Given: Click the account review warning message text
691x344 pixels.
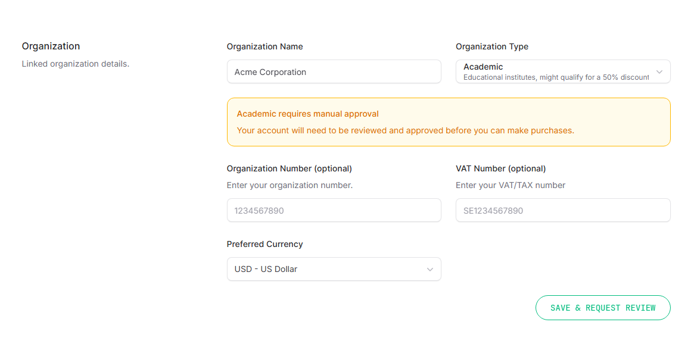Looking at the screenshot, I should (406, 131).
